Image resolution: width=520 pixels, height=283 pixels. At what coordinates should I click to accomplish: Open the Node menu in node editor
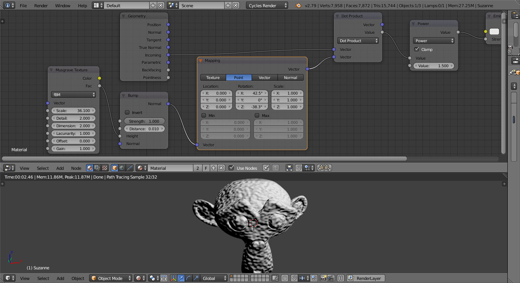point(76,168)
